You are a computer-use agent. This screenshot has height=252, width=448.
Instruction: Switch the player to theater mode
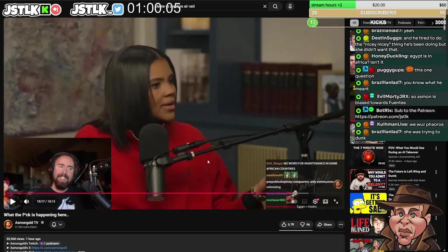325,202
